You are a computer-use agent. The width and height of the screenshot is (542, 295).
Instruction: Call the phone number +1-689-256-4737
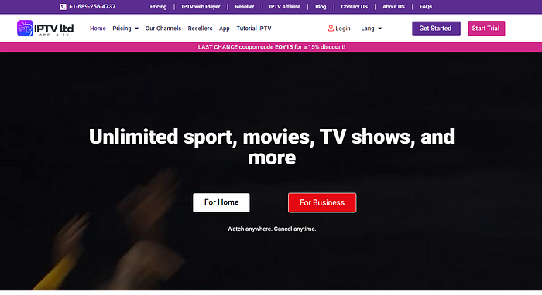pyautogui.click(x=92, y=7)
